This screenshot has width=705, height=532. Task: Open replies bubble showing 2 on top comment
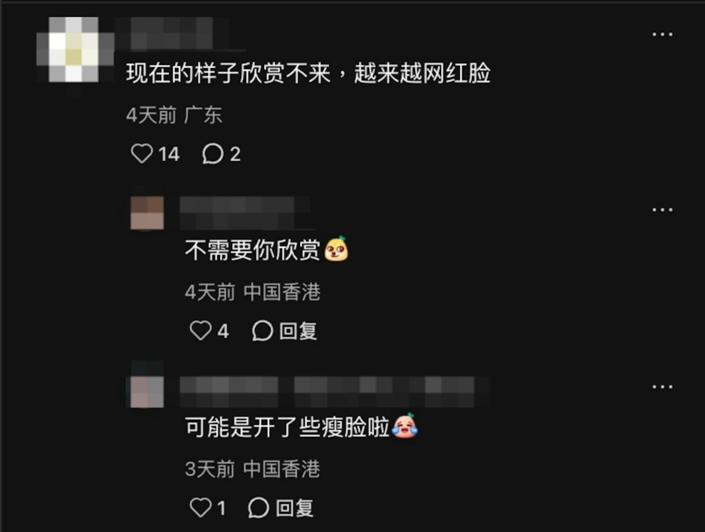pos(213,153)
